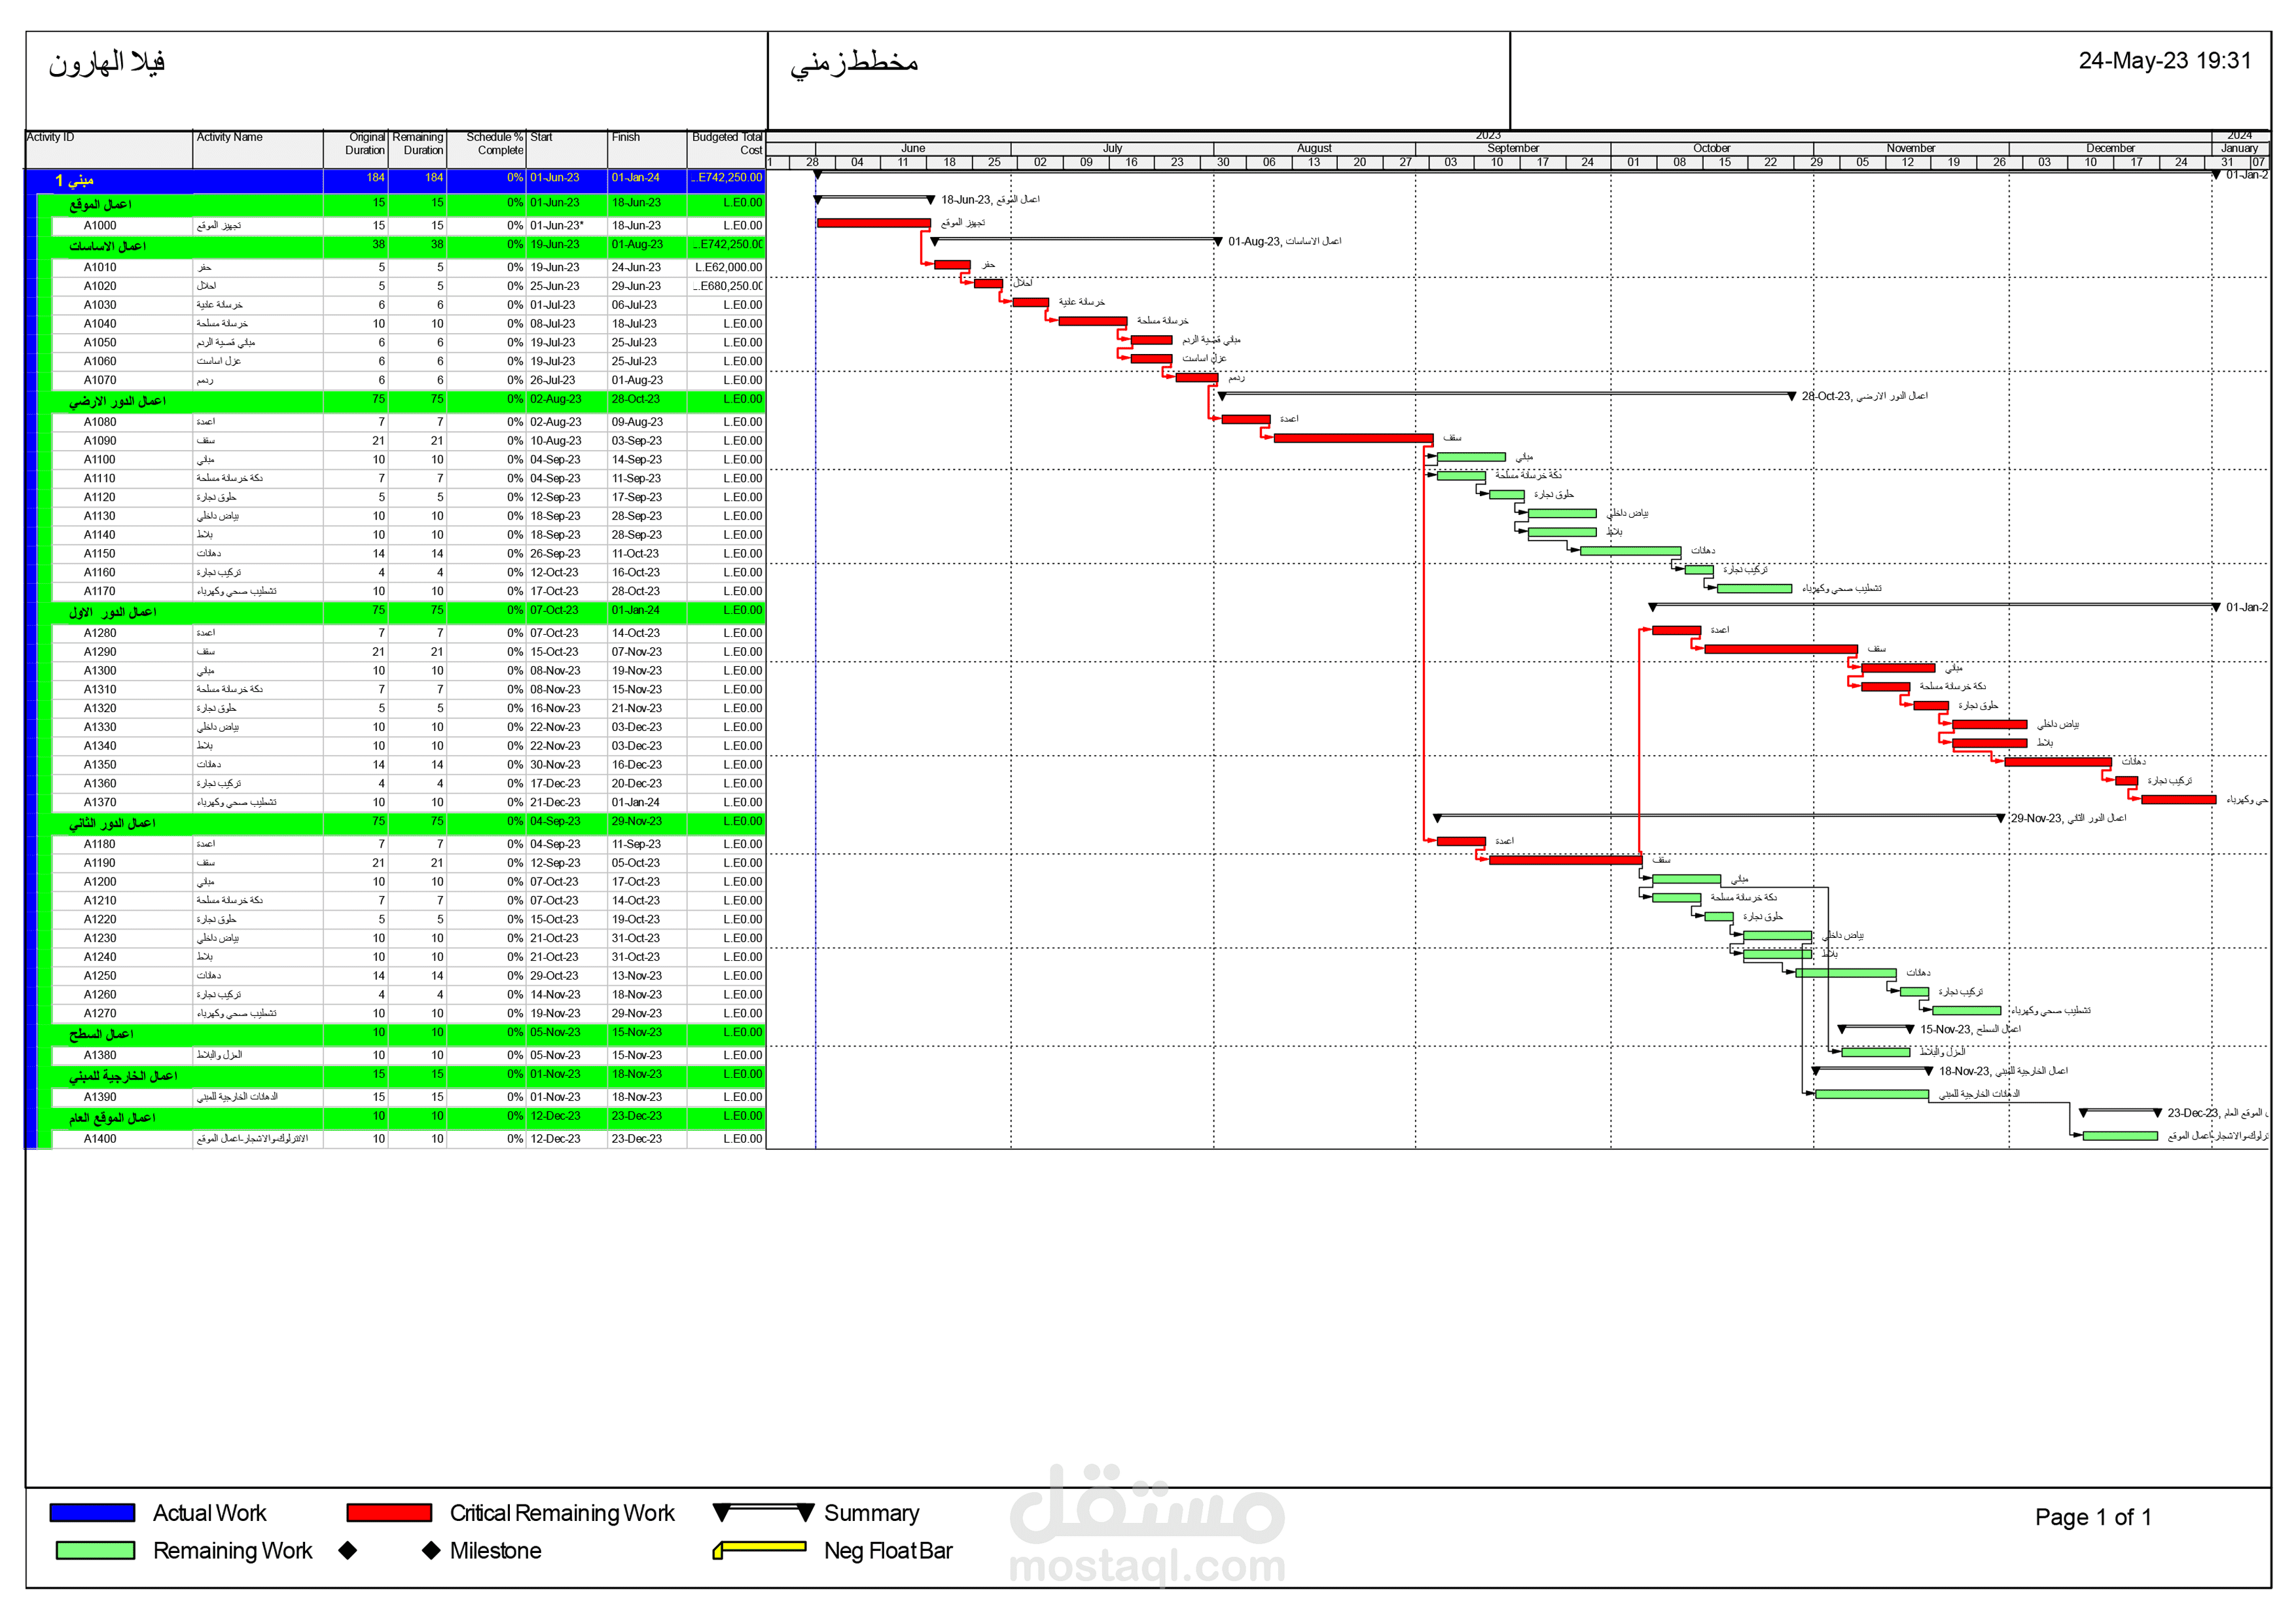Click the 24-May-23 19:31 timestamp in the header
2296x1623 pixels.
click(x=2165, y=61)
